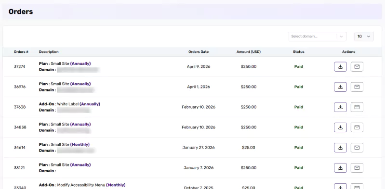Image resolution: width=385 pixels, height=189 pixels.
Task: Click the Status column header
Action: click(x=299, y=52)
